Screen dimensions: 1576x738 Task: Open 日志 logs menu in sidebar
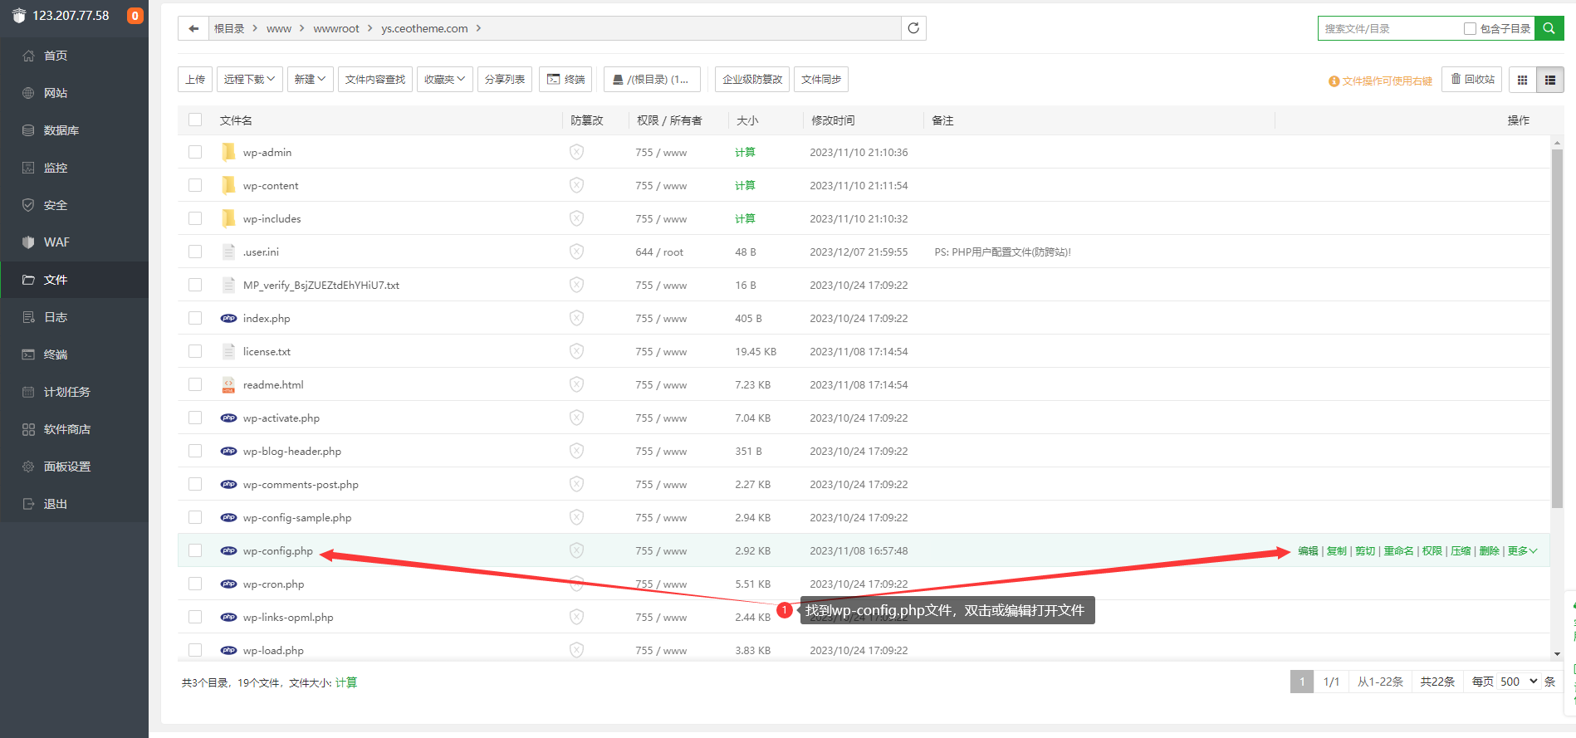pyautogui.click(x=74, y=317)
